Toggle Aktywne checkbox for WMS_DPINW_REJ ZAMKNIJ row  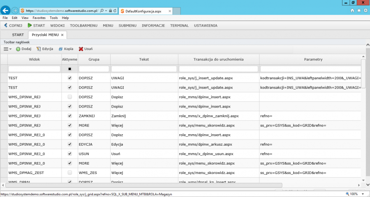click(x=69, y=116)
